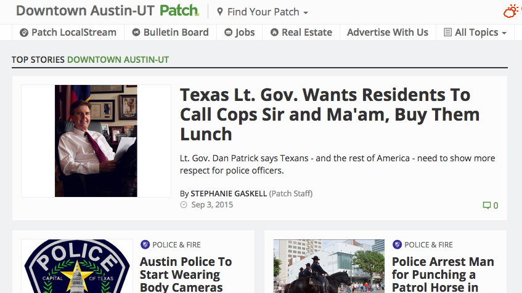Click POLICE & FIRE label above Patrol Horse headline
Image resolution: width=522 pixels, height=293 pixels.
(428, 245)
